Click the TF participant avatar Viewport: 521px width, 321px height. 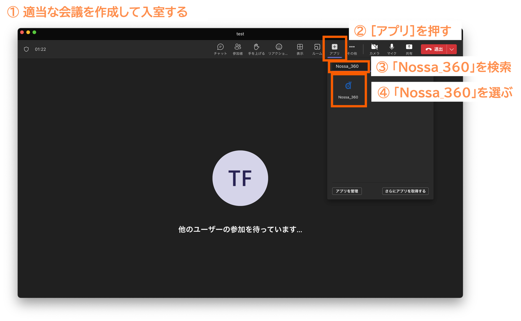240,178
